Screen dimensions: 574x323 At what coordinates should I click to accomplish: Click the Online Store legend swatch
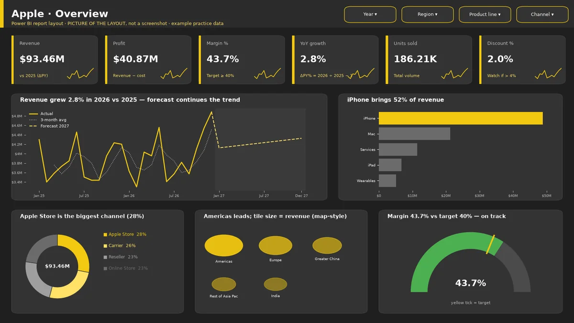coord(105,268)
